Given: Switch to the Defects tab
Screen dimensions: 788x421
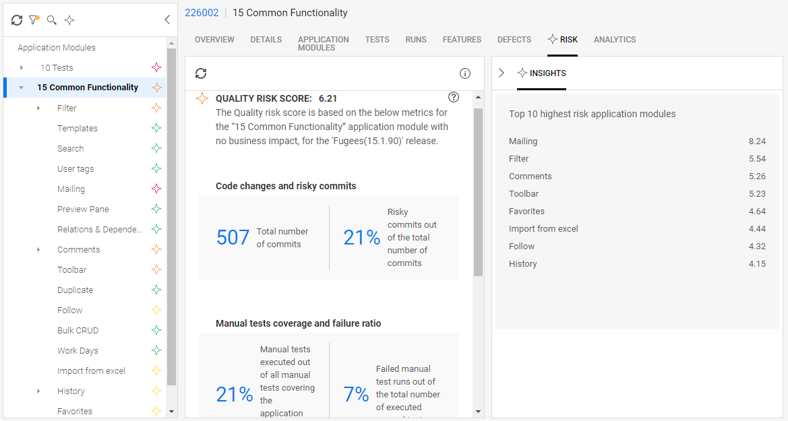Looking at the screenshot, I should pyautogui.click(x=514, y=40).
